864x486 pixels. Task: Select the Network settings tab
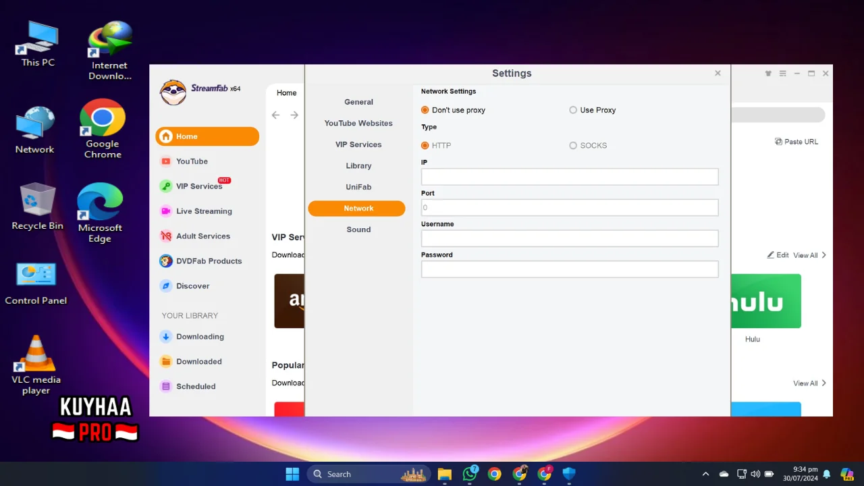356,209
